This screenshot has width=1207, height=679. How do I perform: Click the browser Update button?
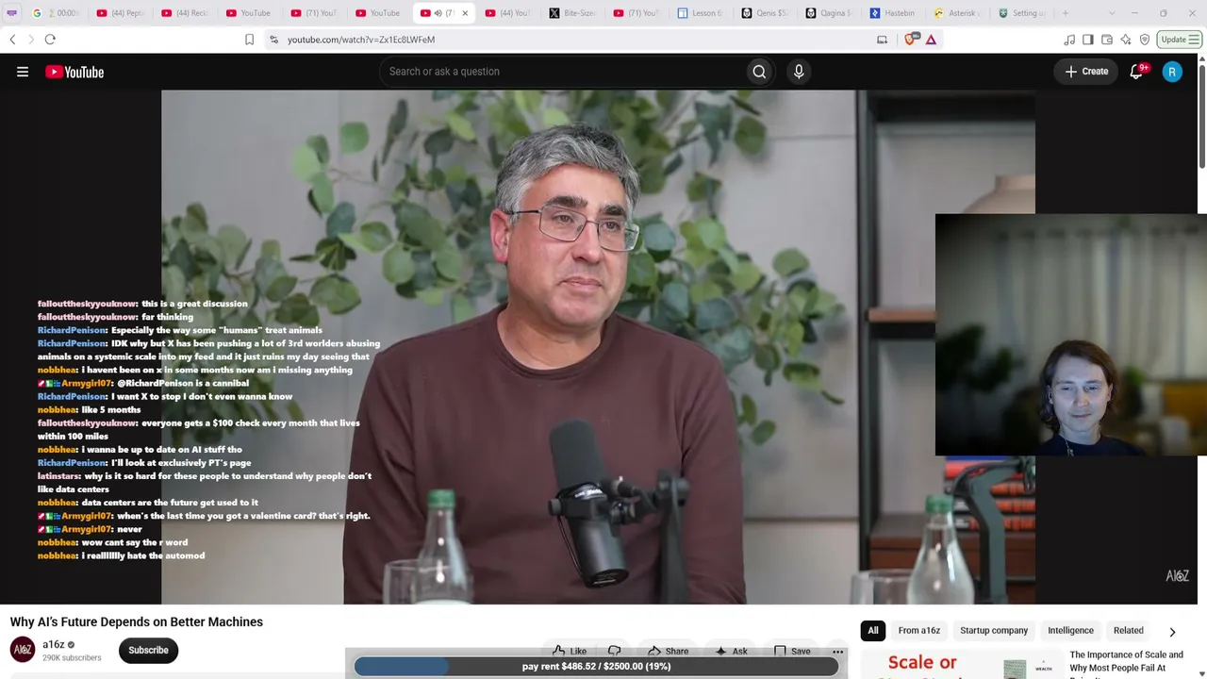point(1179,40)
